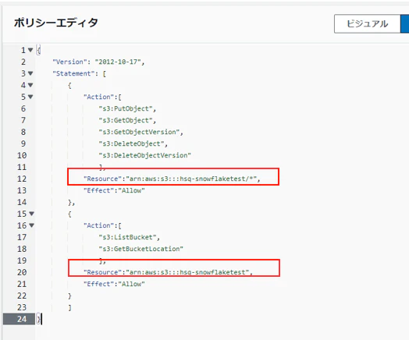
Task: Switch to the ビジュアル editor tab
Action: (x=367, y=23)
